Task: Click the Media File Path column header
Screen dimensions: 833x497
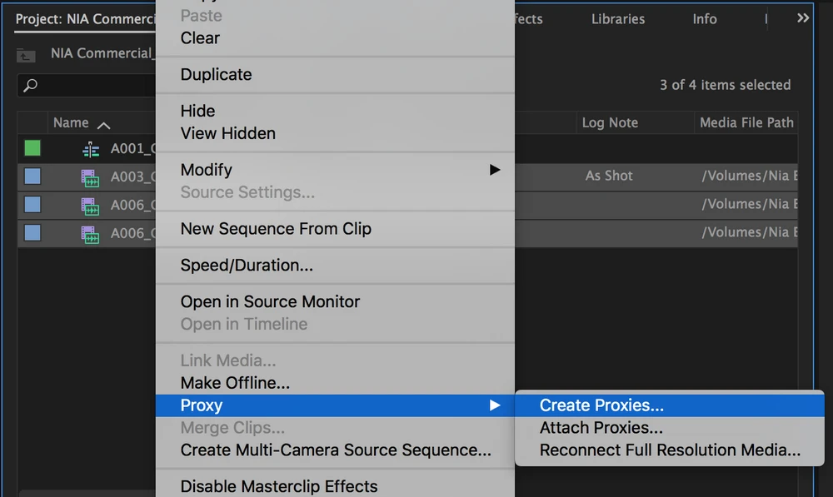Action: pyautogui.click(x=746, y=123)
